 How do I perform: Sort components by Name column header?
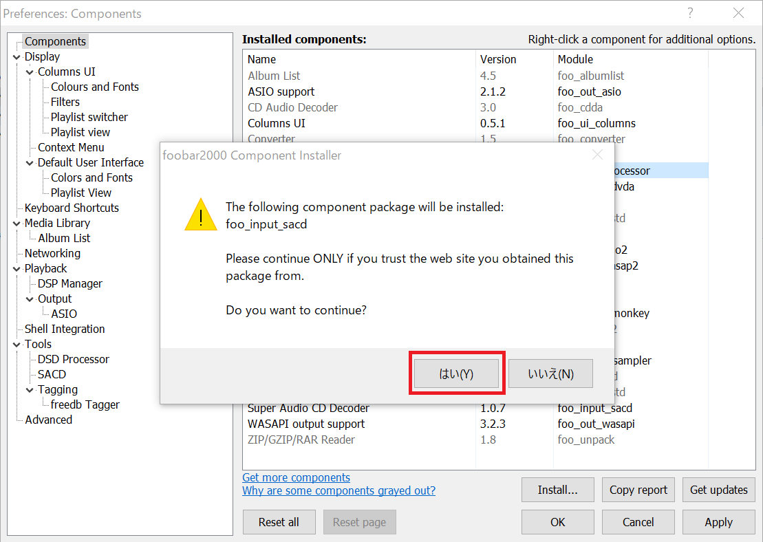[359, 59]
